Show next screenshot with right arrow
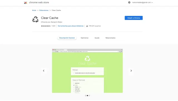The image size is (178, 101). pos(131,71)
